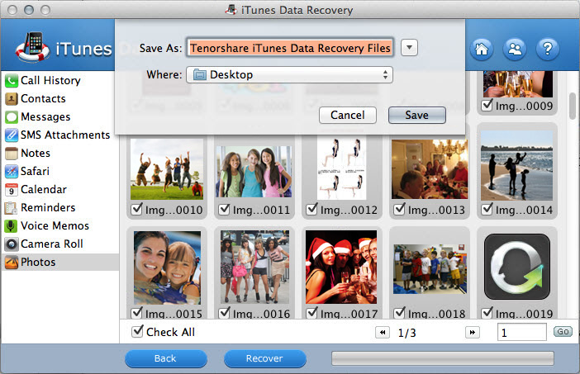Toggle the Img...0012 checkbox
Screen dimensions: 580x374
pos(311,209)
